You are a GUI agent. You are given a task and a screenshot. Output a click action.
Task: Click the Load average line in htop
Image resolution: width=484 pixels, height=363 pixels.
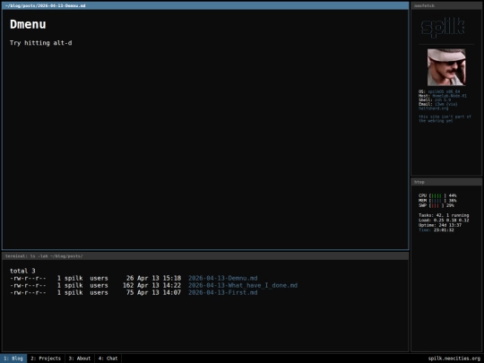(444, 220)
